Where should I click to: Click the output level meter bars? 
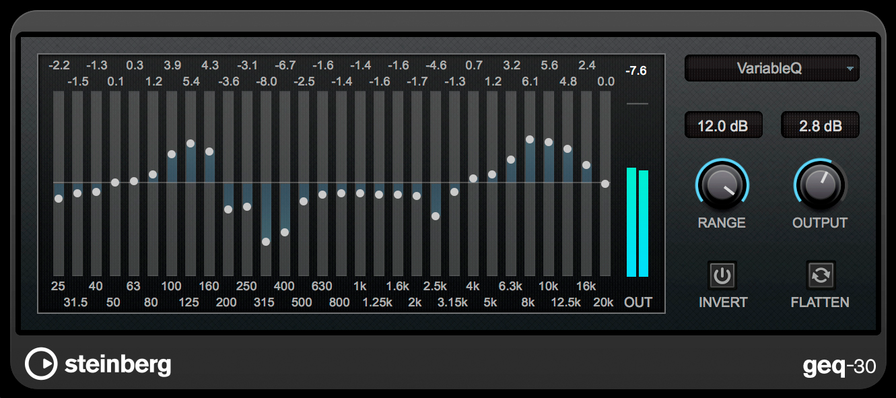(637, 222)
